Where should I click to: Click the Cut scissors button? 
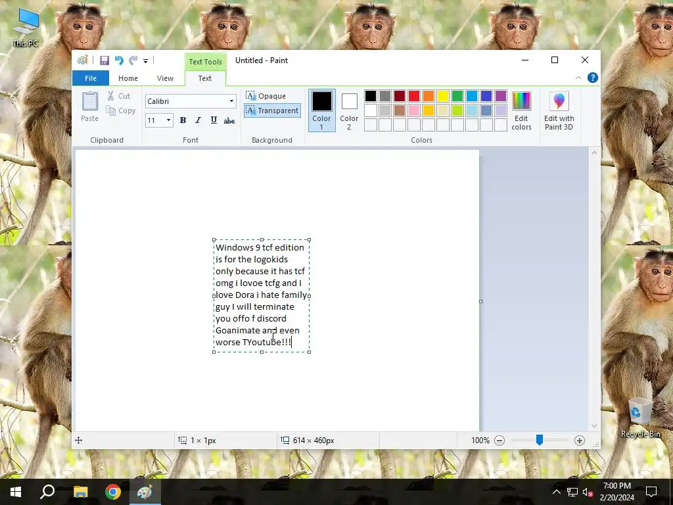119,96
